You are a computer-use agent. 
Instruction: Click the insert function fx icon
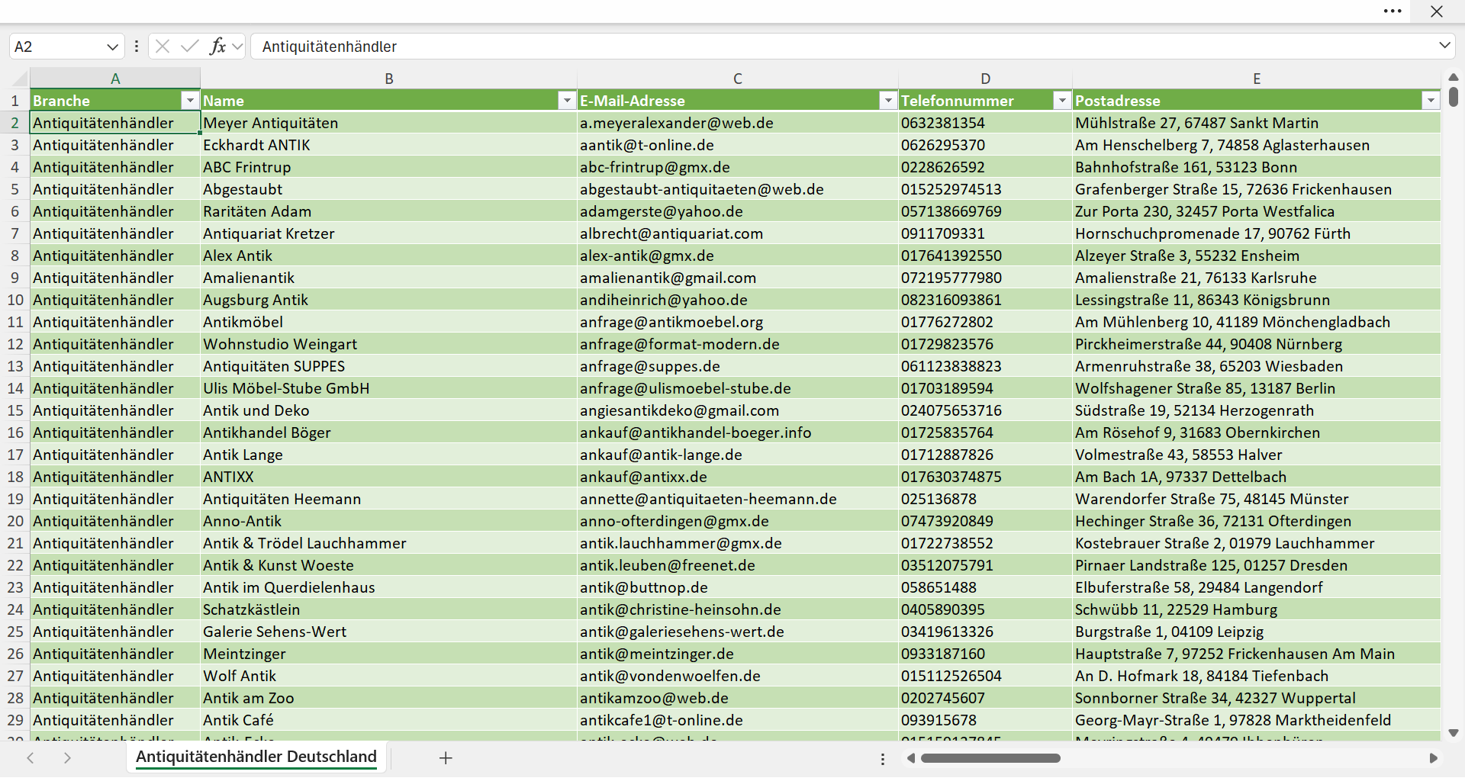217,46
